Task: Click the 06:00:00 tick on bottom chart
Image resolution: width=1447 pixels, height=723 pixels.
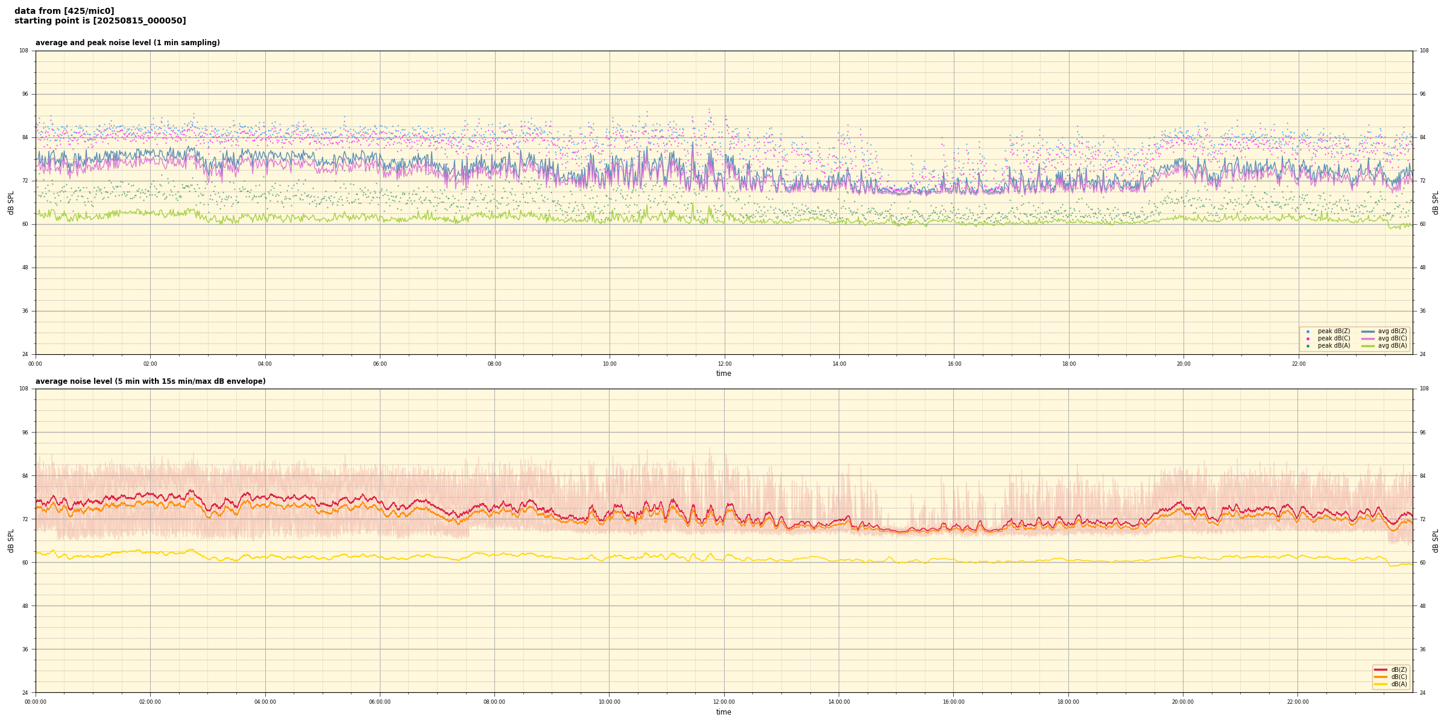Action: pyautogui.click(x=380, y=702)
